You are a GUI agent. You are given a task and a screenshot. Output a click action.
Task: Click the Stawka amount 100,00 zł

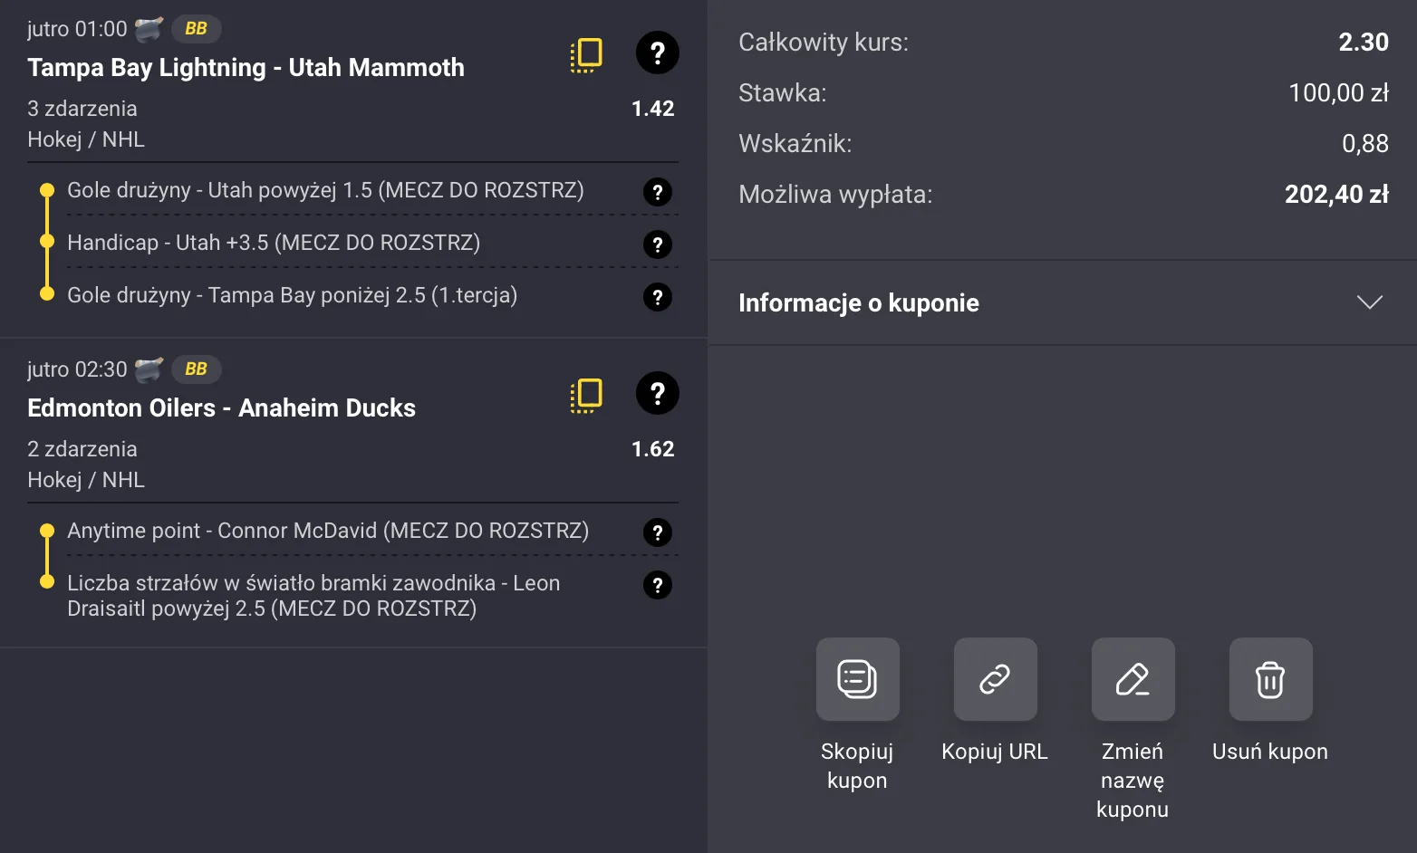(1338, 92)
